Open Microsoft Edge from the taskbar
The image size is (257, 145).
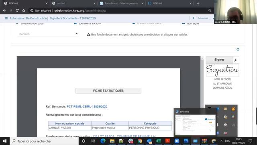[103, 141]
